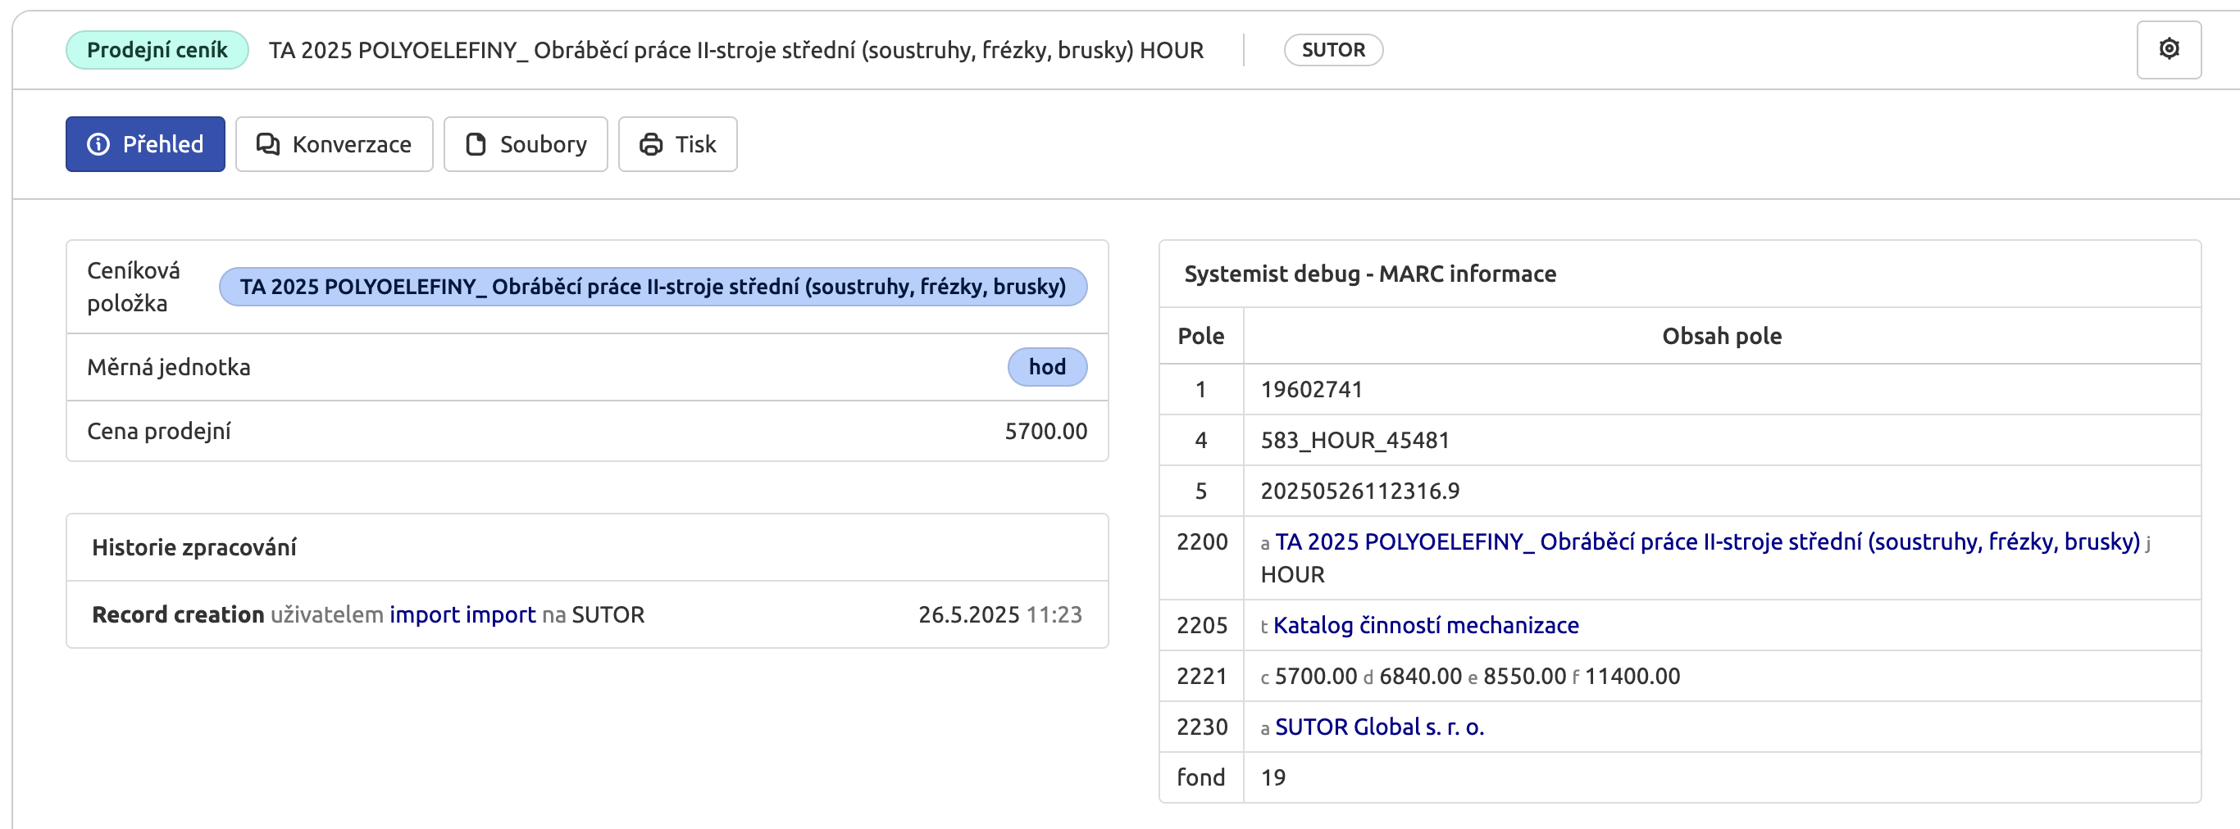Select the Cena prodejní value 5700.00
This screenshot has height=829, width=2240.
(x=1044, y=429)
